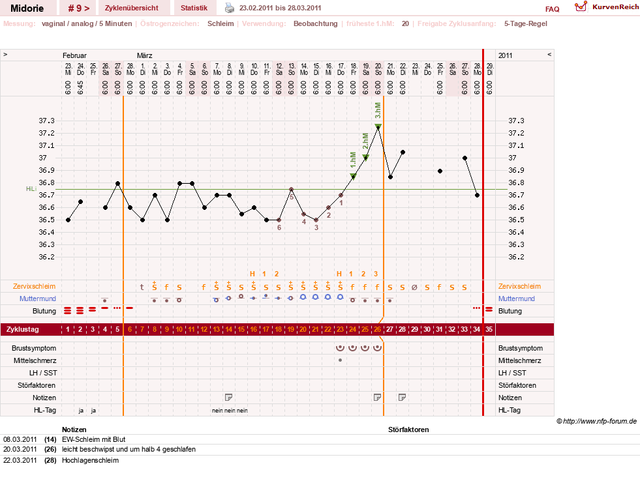Click the cervical mucus 't' on day 7
This screenshot has width=640, height=481.
coord(142,287)
